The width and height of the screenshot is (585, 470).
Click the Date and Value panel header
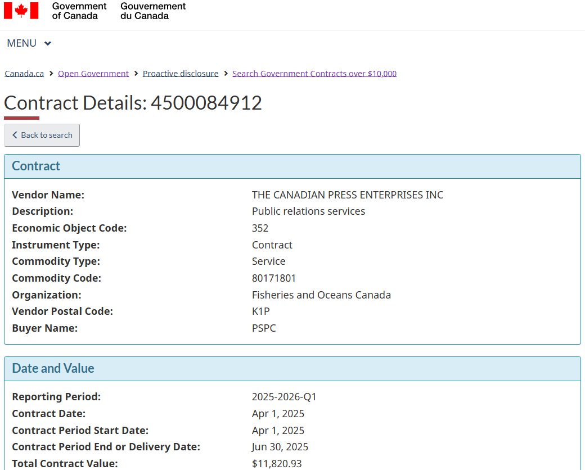point(292,369)
